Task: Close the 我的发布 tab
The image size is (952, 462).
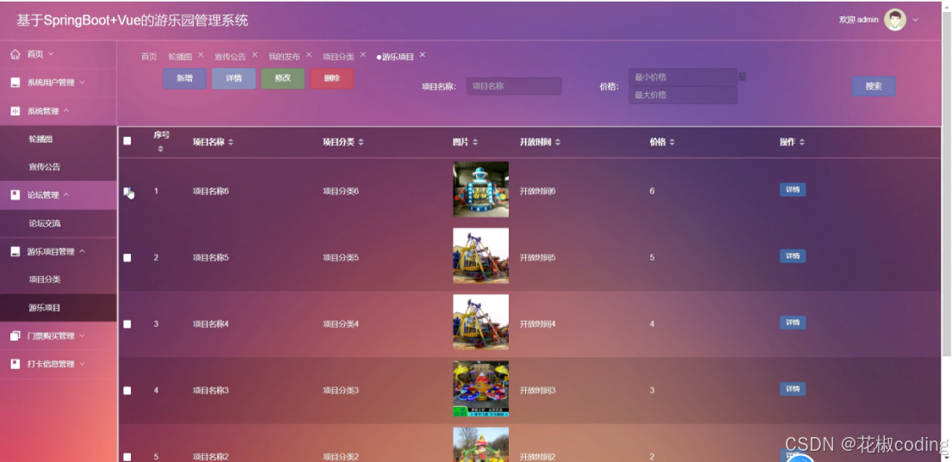Action: pos(308,55)
